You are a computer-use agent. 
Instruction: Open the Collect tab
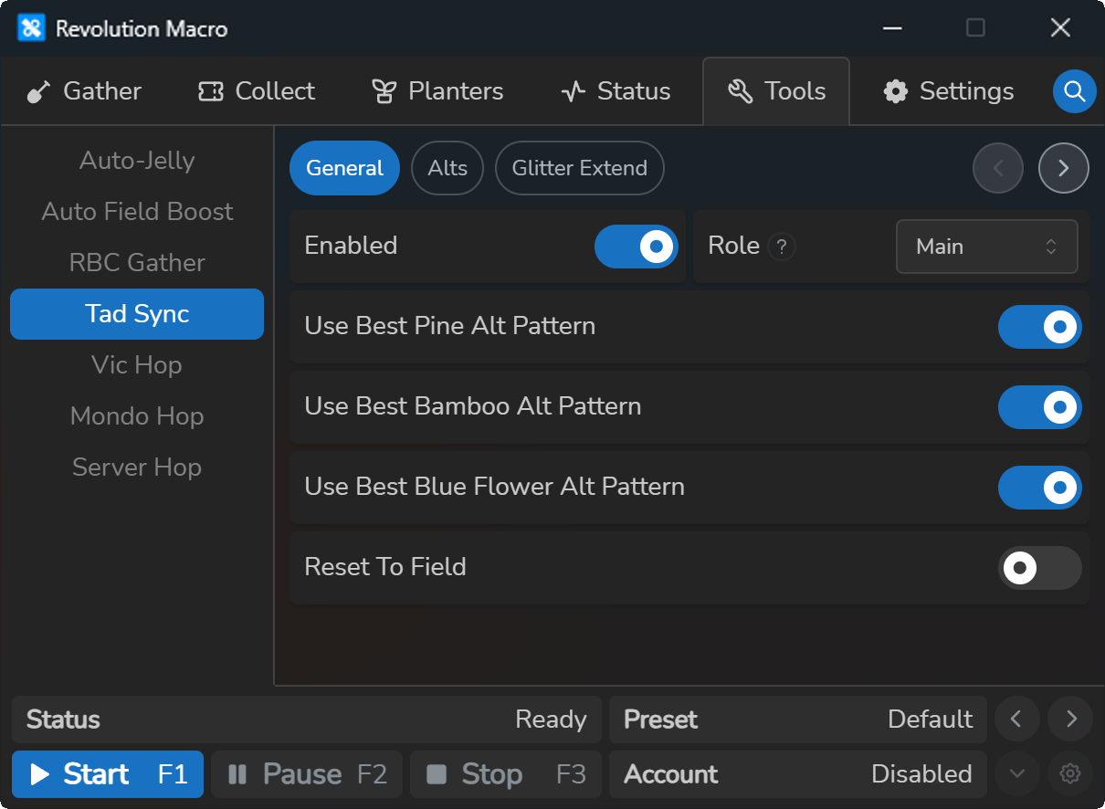click(257, 91)
